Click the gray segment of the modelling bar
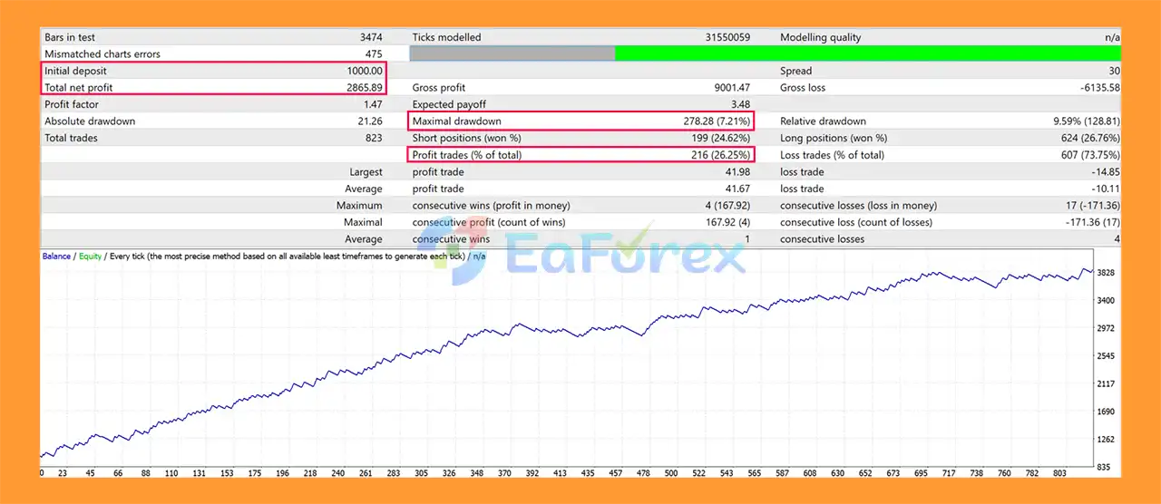The height and width of the screenshot is (504, 1161). (x=512, y=54)
